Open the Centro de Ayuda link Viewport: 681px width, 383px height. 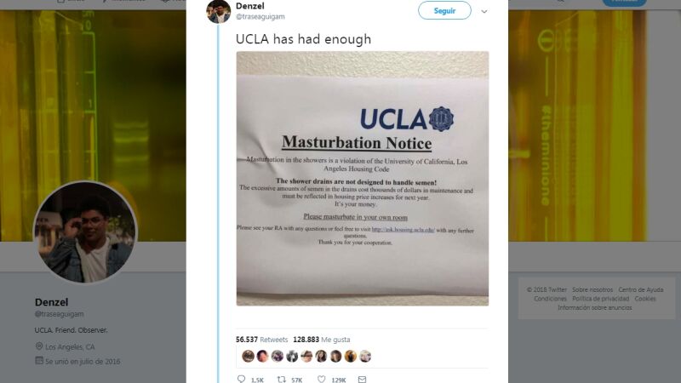coord(642,290)
